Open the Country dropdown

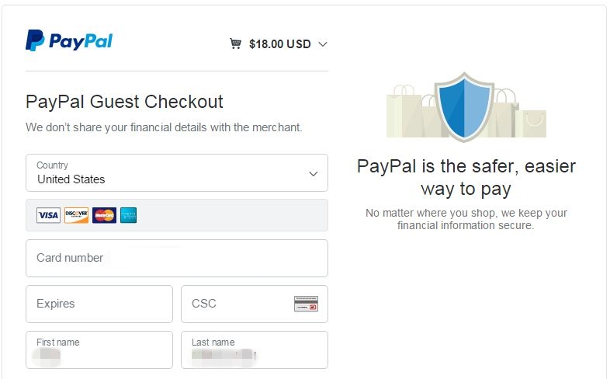[177, 172]
